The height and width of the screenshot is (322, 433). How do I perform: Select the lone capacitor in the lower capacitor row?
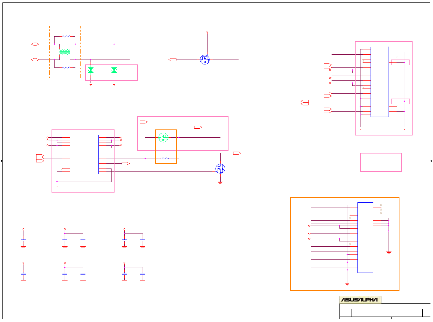(23, 274)
